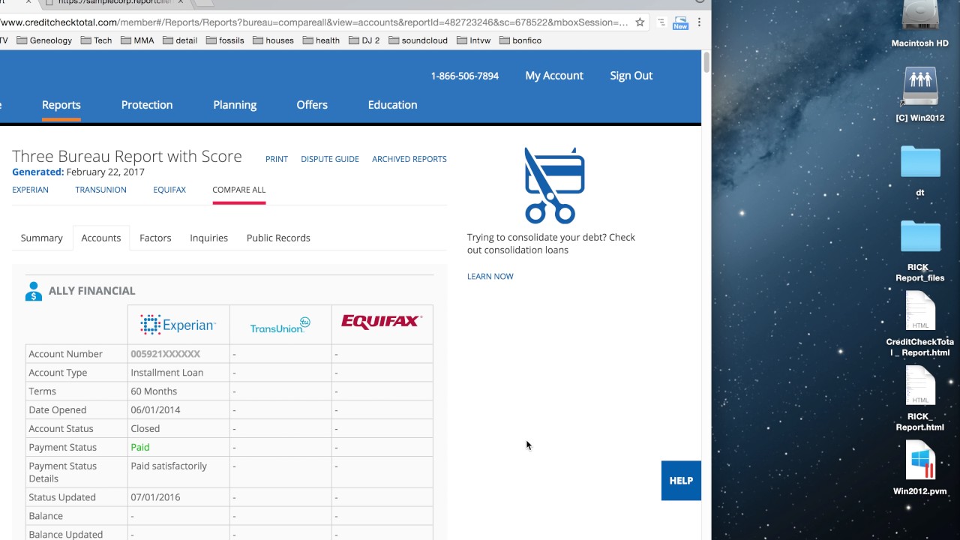Select the Macintosh HD desktop drive
The image size is (960, 540).
[920, 24]
